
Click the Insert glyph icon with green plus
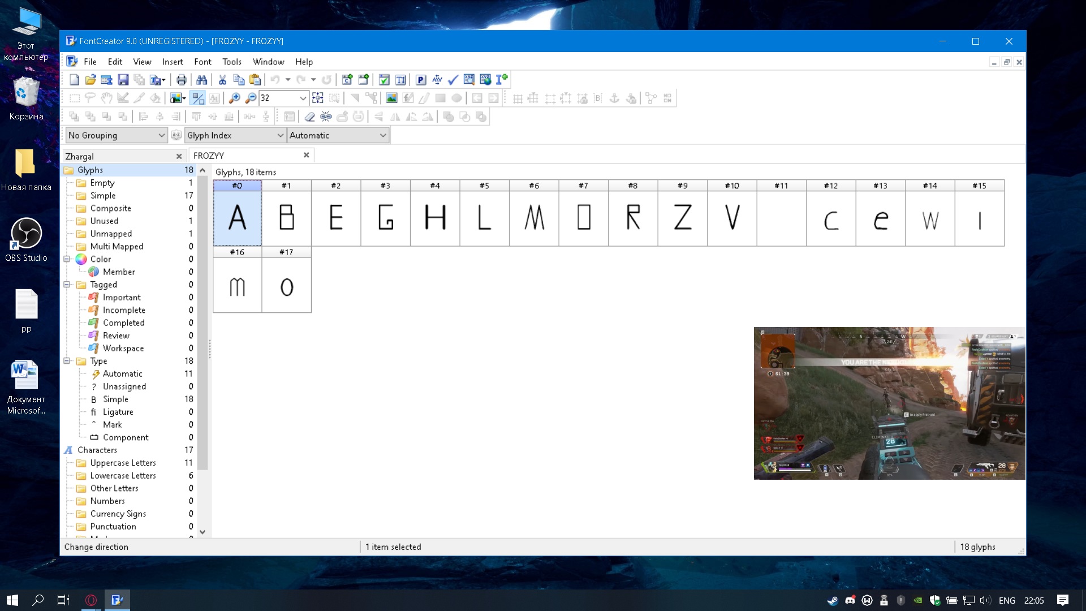pos(502,80)
